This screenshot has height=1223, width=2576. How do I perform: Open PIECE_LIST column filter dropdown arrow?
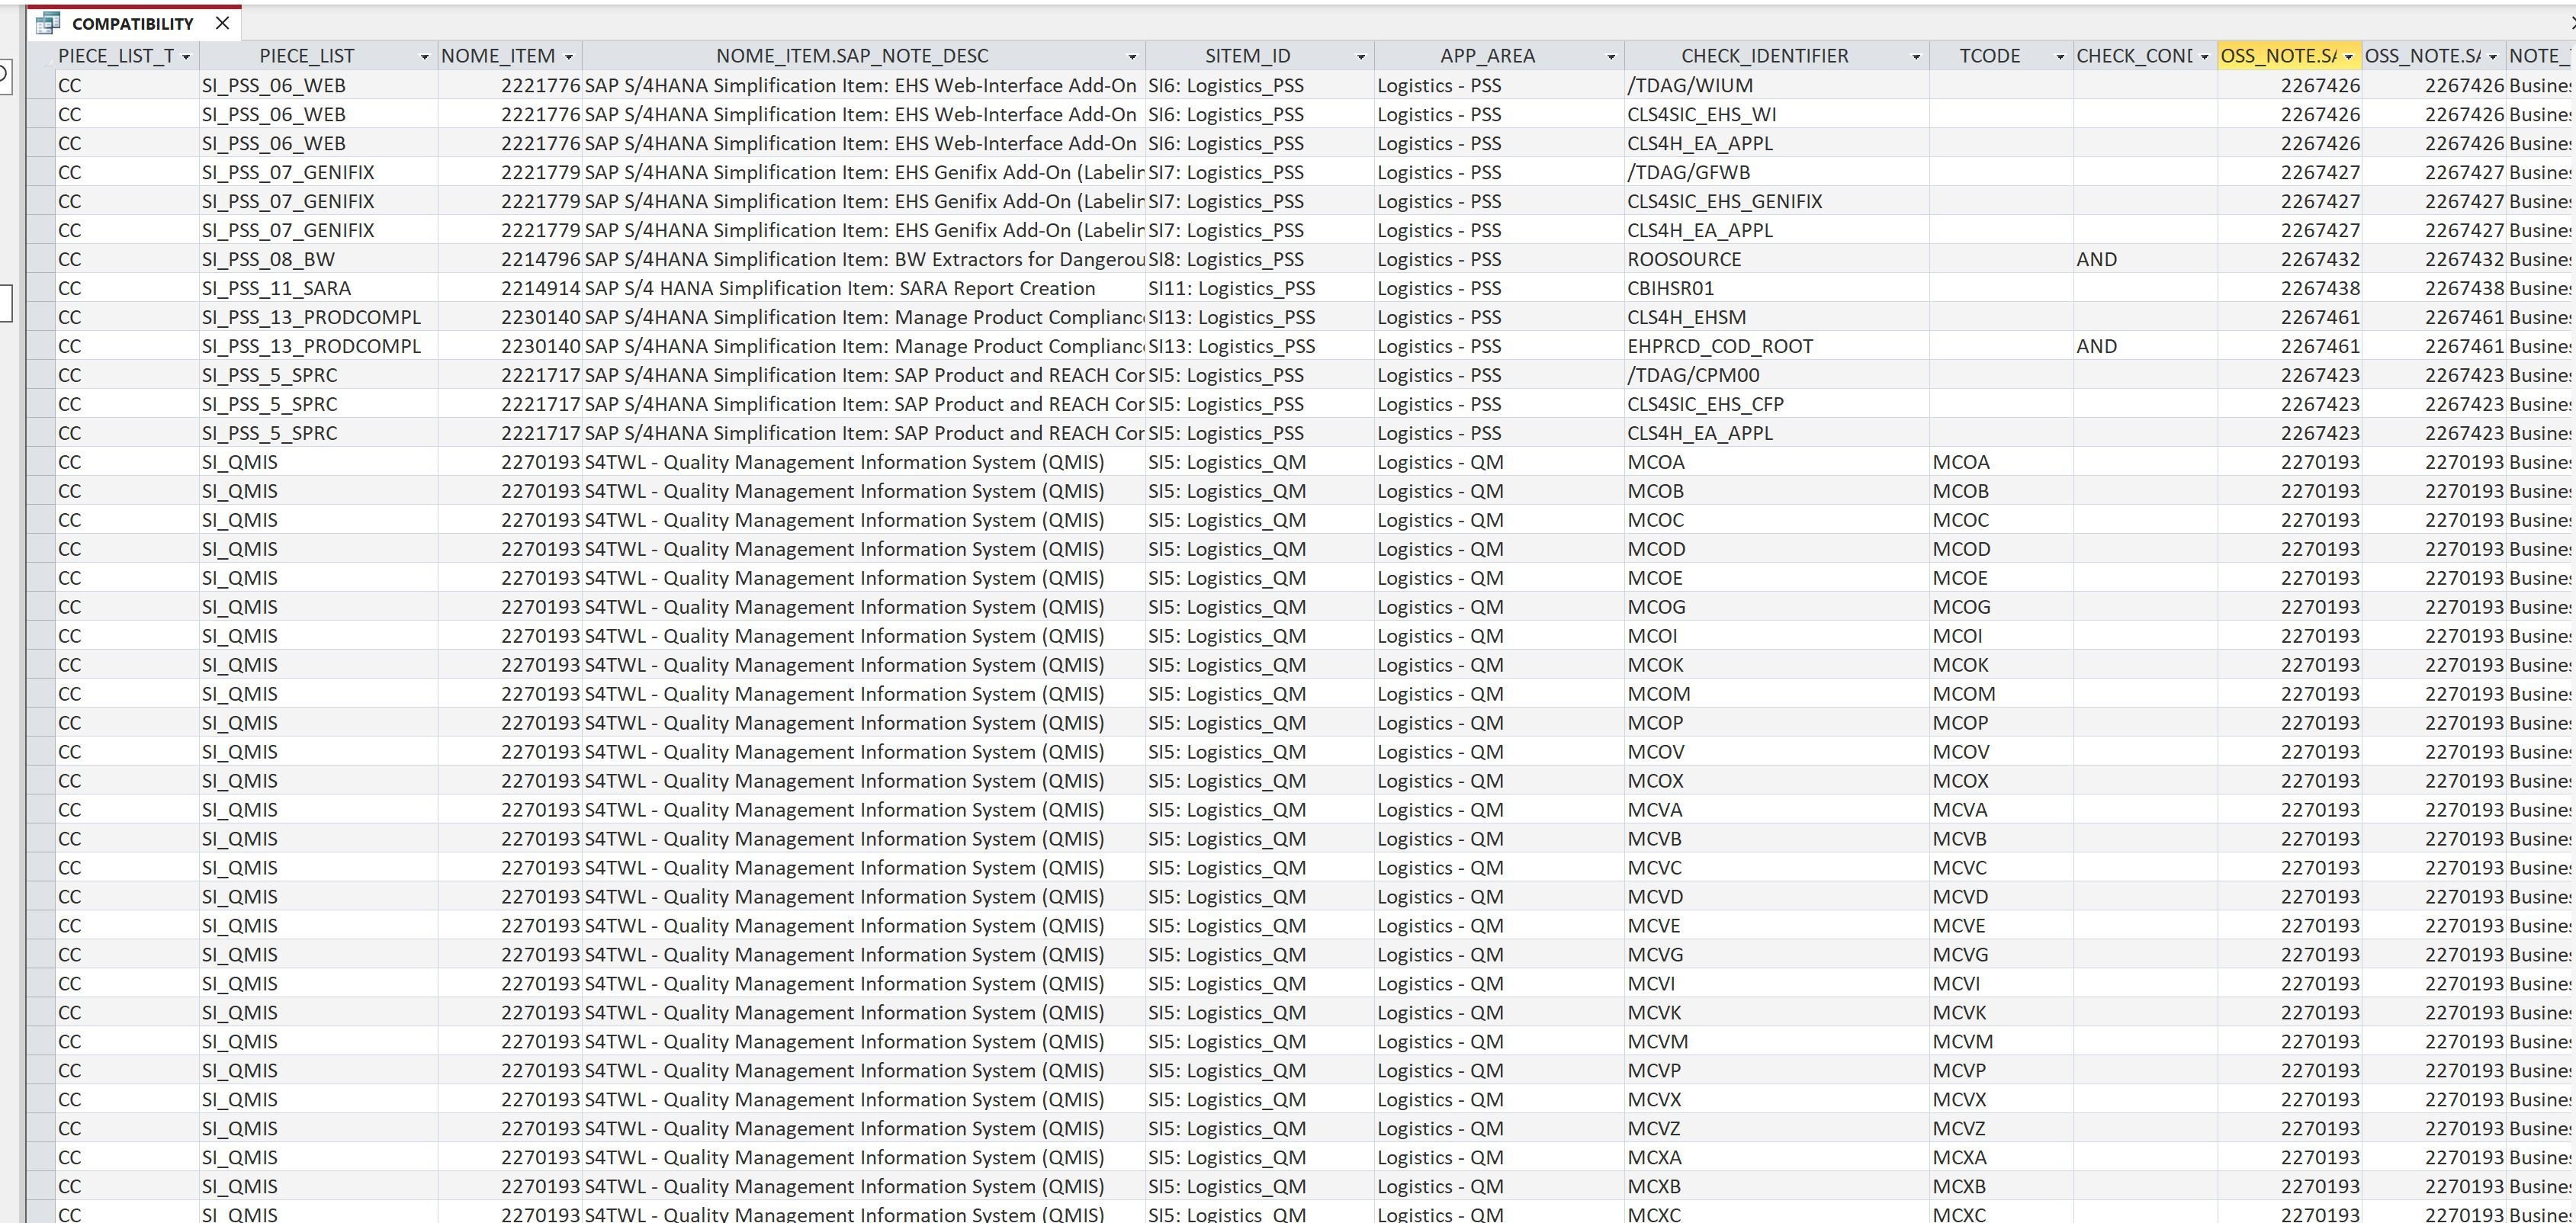click(x=424, y=57)
